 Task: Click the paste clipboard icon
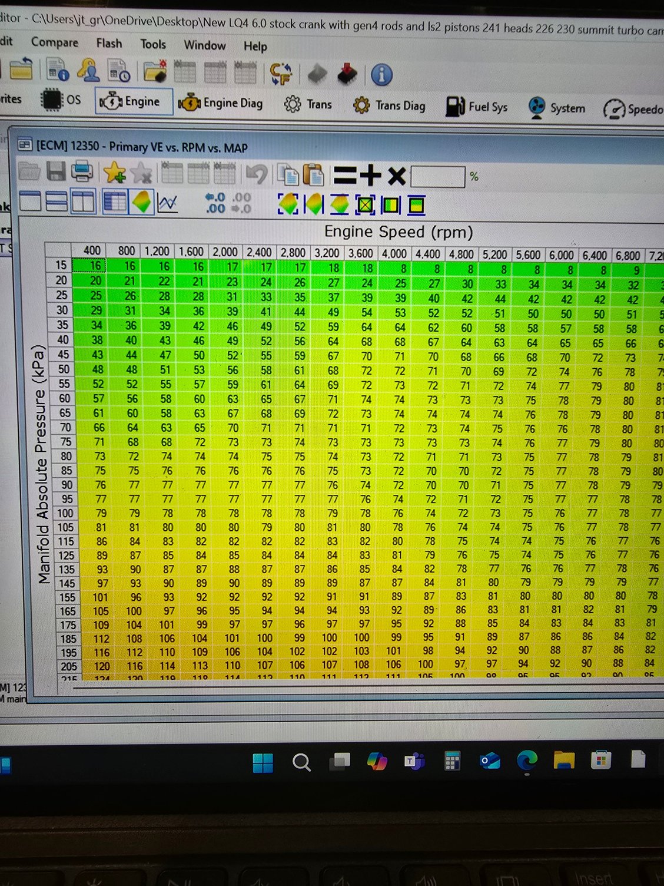(x=314, y=175)
